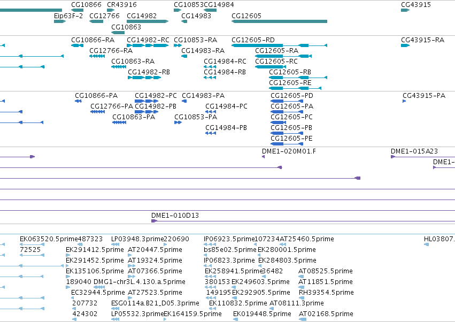Click EST label EK063520.5prime
This screenshot has height=322, width=455.
(49, 239)
